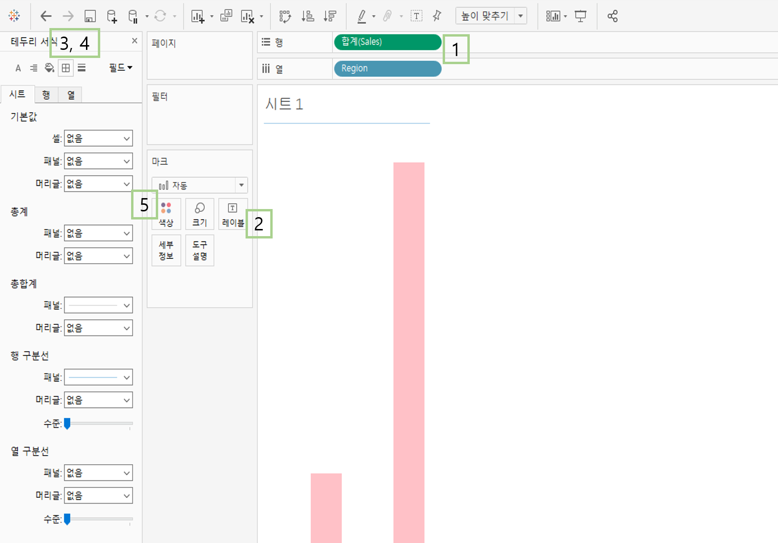Switch to the 열 tab
Screen dimensions: 778x543
(71, 95)
